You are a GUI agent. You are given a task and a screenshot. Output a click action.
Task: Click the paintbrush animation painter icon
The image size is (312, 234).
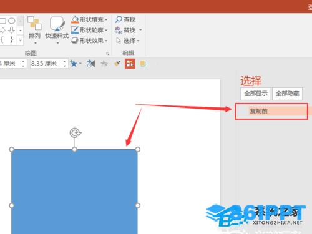117,64
